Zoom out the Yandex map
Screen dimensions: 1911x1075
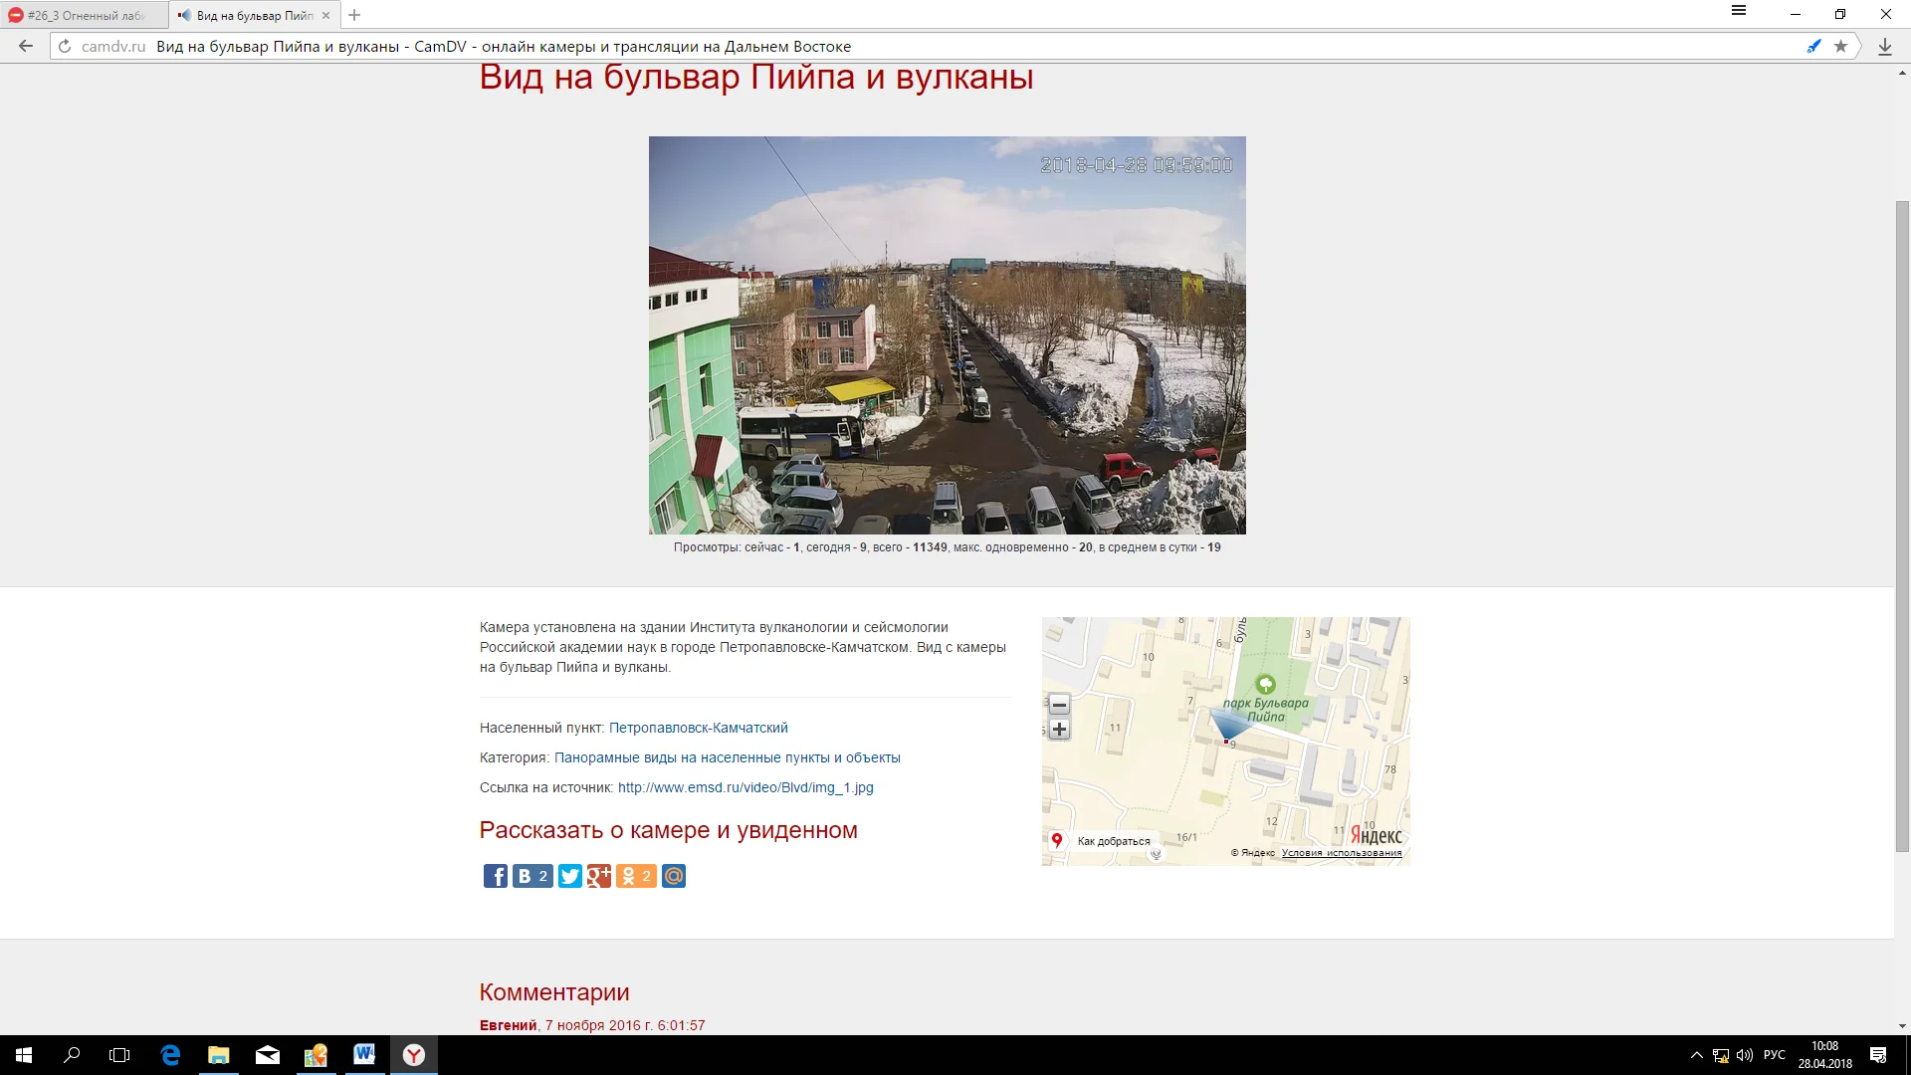click(1059, 705)
